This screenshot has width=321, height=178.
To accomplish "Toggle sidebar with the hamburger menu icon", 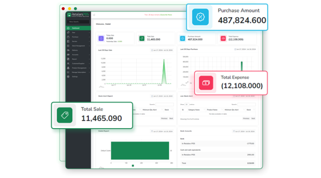I will [94, 15].
